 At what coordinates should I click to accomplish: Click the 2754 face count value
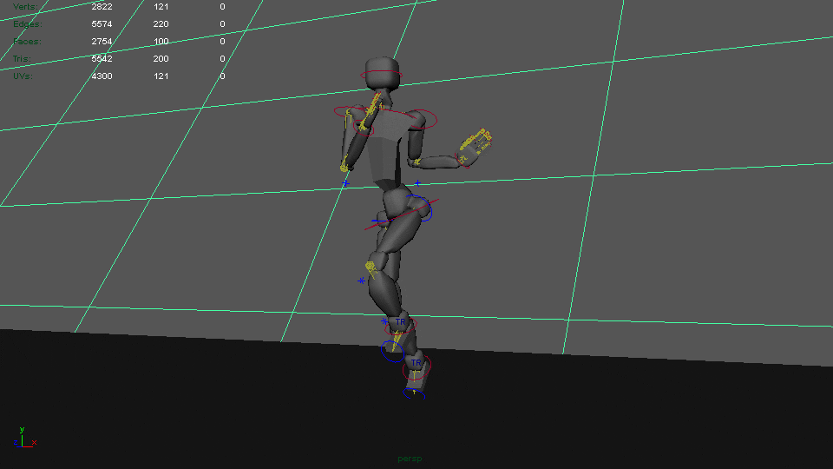[x=102, y=42]
